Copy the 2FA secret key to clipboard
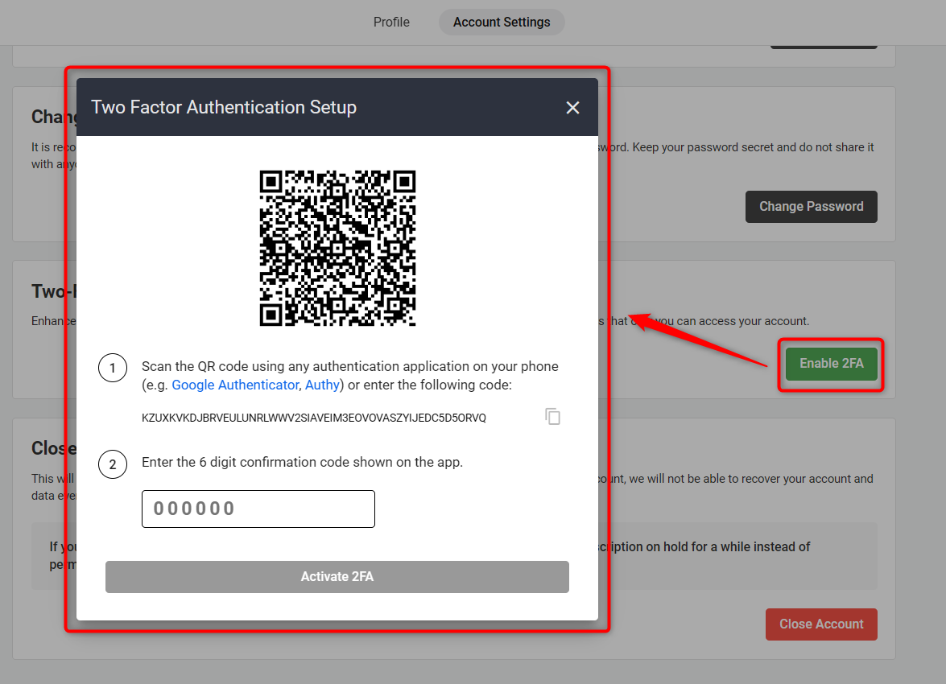 (552, 417)
